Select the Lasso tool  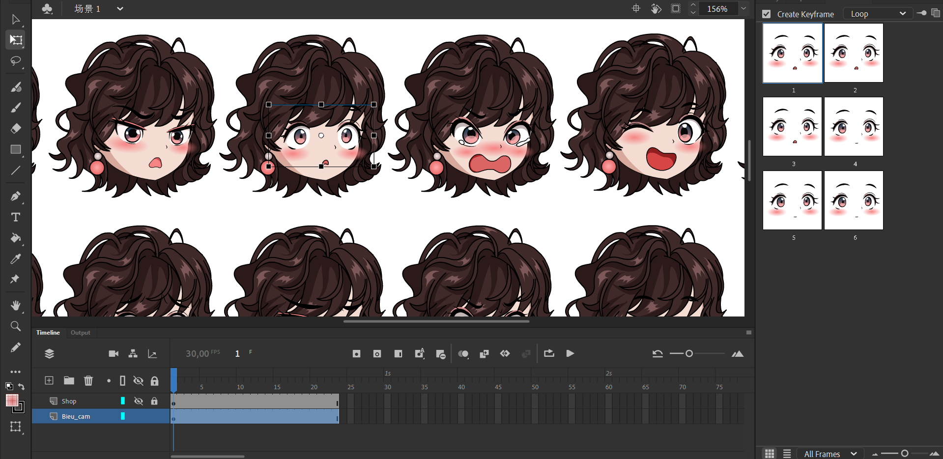[16, 61]
